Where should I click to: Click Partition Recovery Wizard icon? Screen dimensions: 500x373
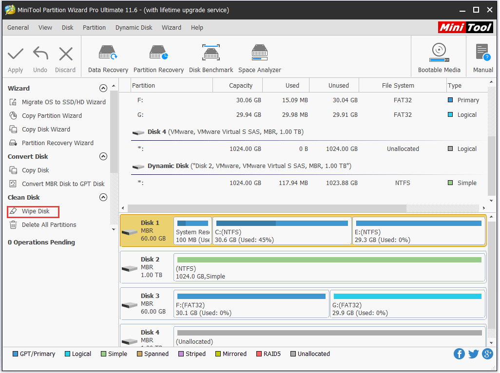click(x=13, y=143)
